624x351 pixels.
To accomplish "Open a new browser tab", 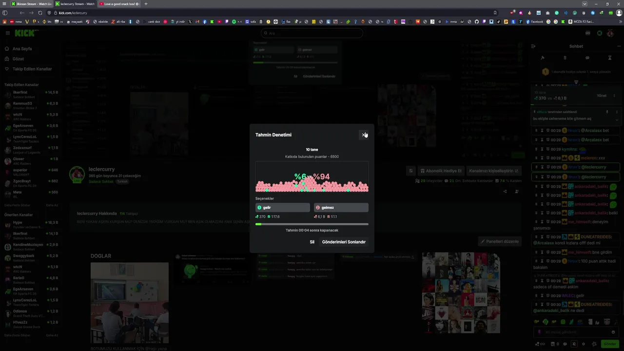I will click(x=146, y=4).
